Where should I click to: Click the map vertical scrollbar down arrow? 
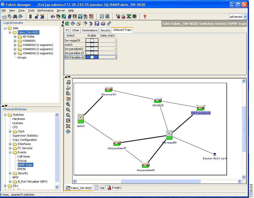(244, 177)
